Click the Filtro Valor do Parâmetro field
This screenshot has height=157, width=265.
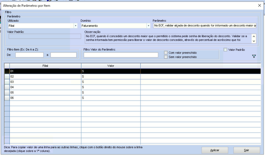click(121, 55)
